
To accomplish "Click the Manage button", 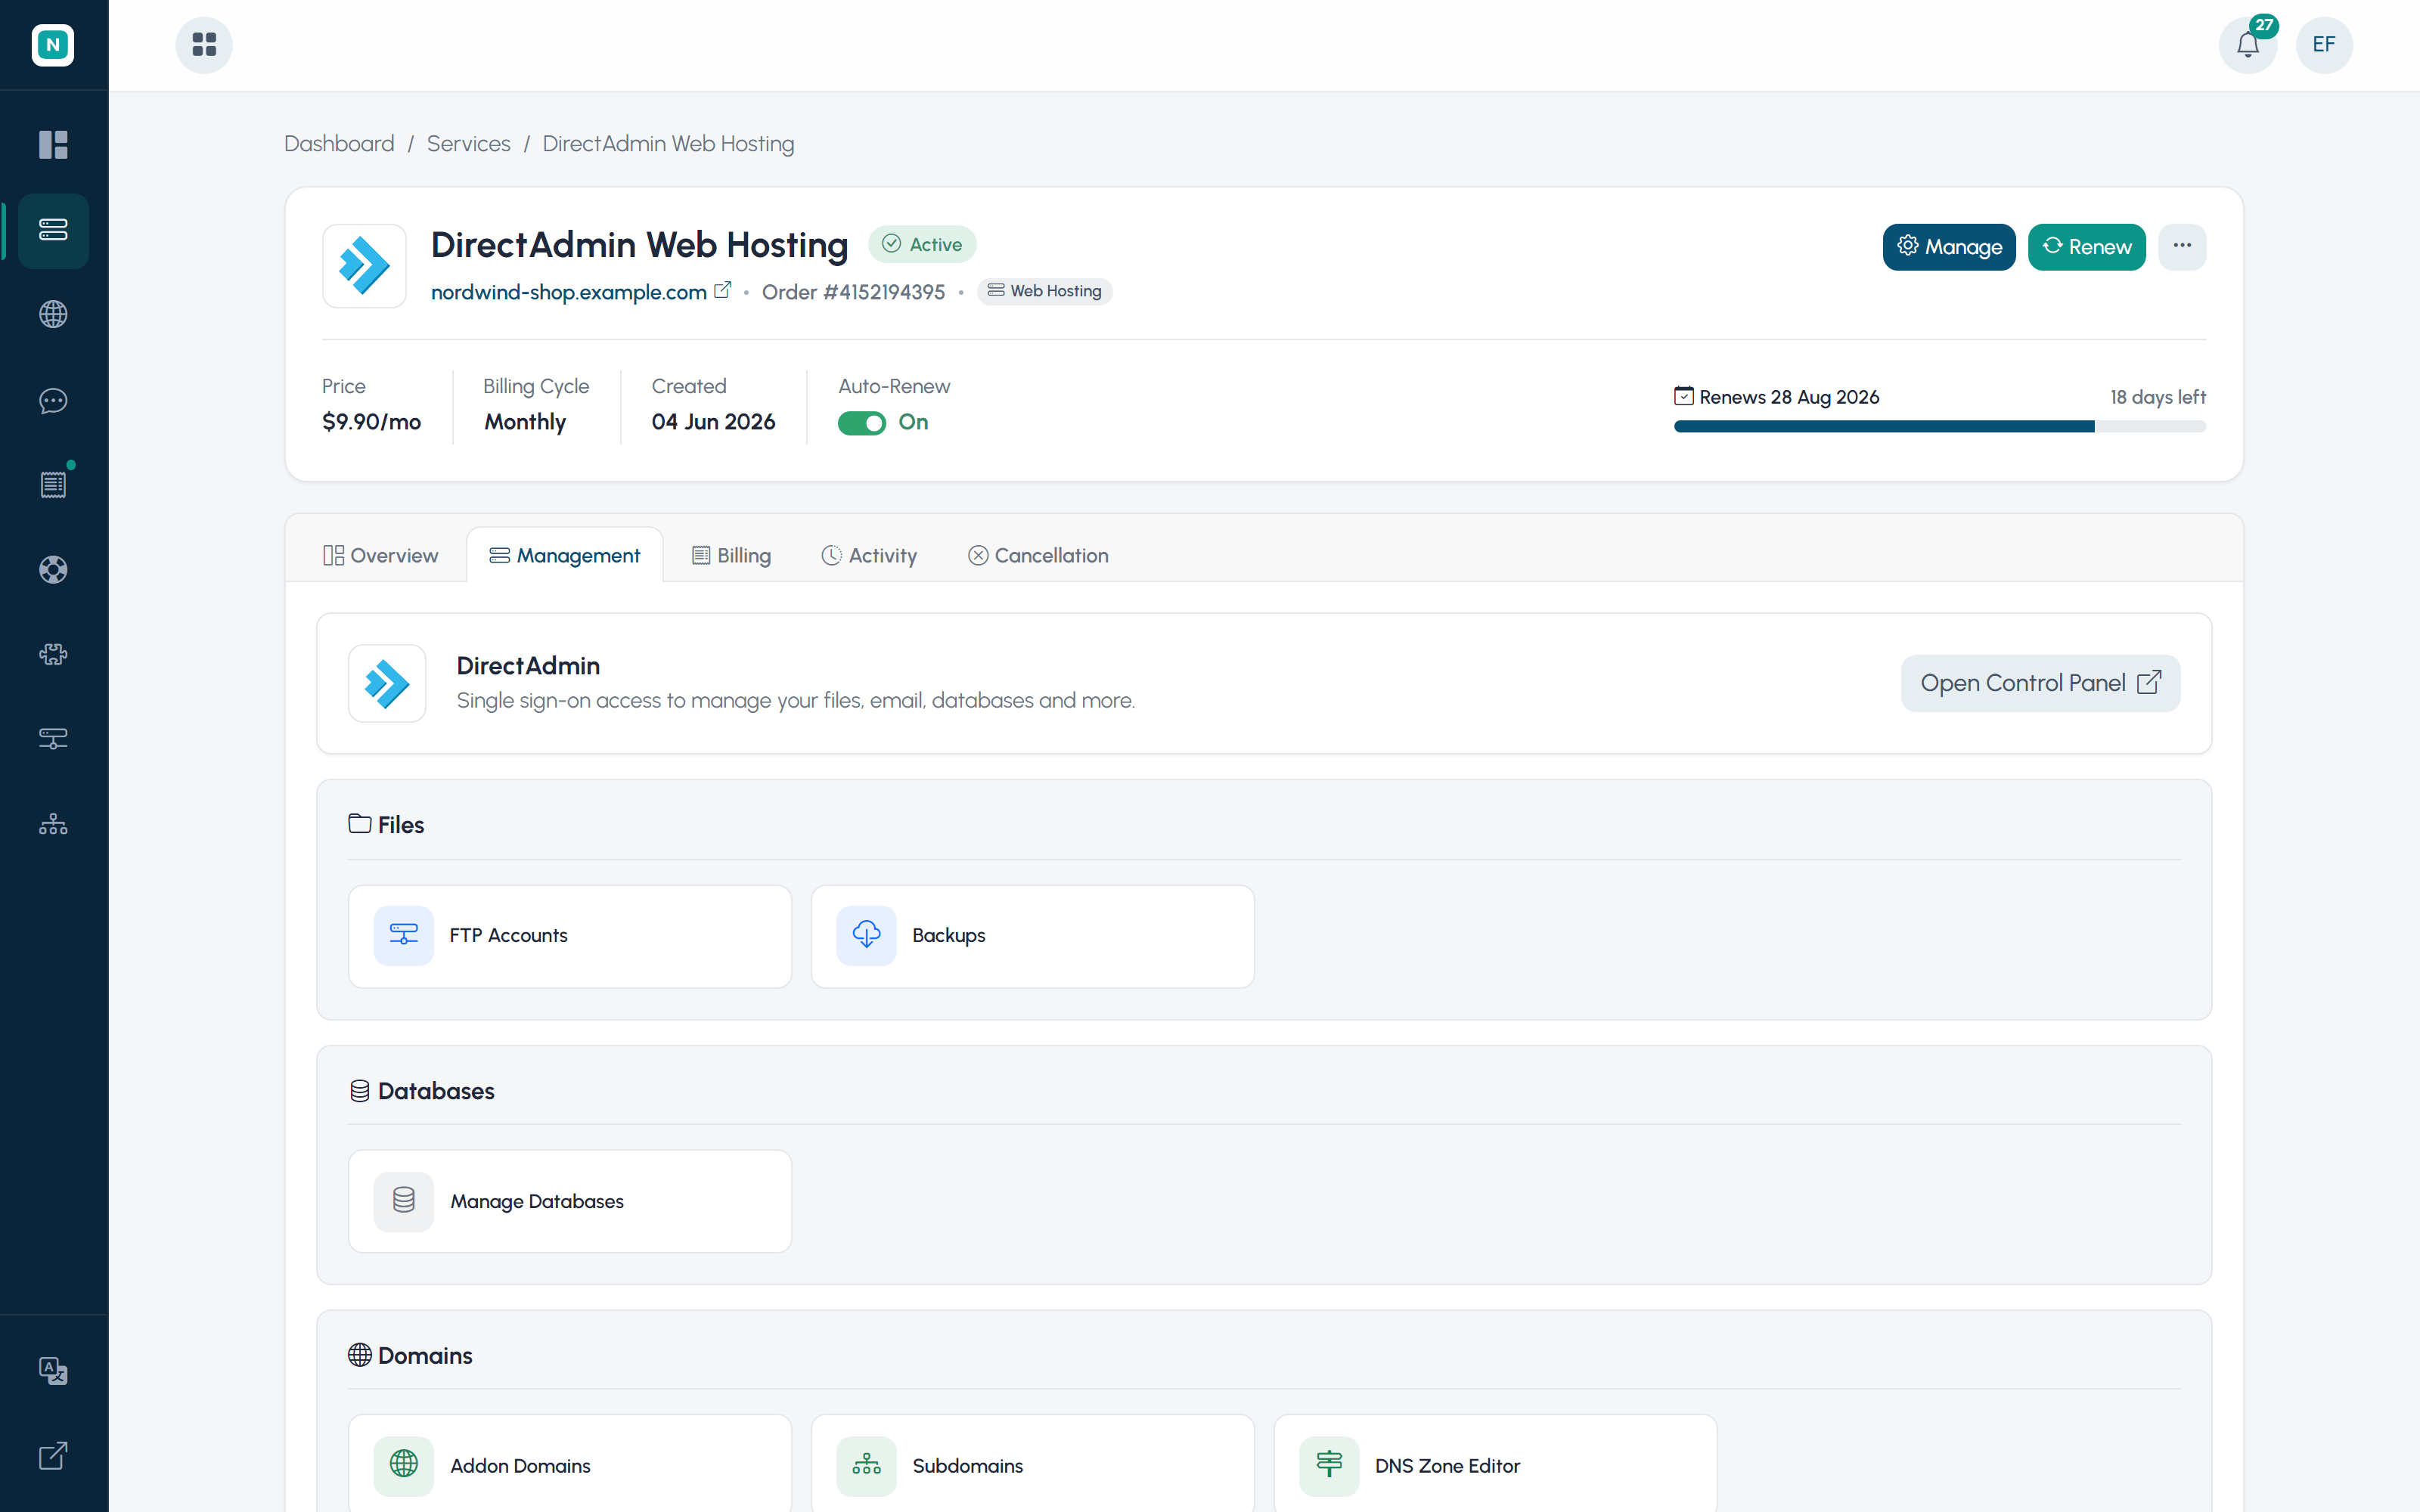I will tap(1949, 247).
